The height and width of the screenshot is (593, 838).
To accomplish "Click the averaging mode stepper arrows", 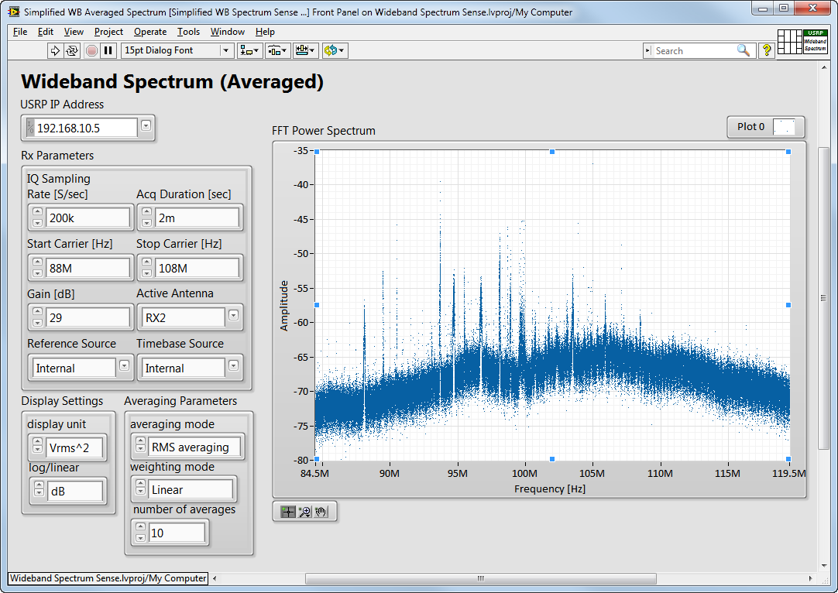I will [x=139, y=447].
